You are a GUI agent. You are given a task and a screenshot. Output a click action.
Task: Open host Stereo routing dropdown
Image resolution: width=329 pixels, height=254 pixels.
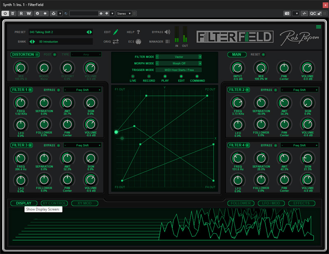tap(124, 14)
